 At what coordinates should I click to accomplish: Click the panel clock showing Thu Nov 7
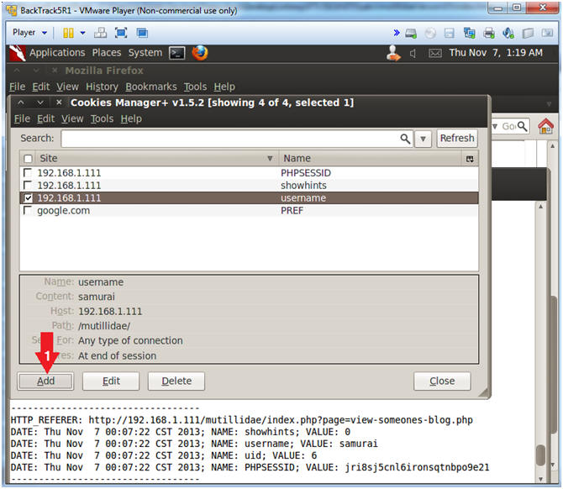496,53
